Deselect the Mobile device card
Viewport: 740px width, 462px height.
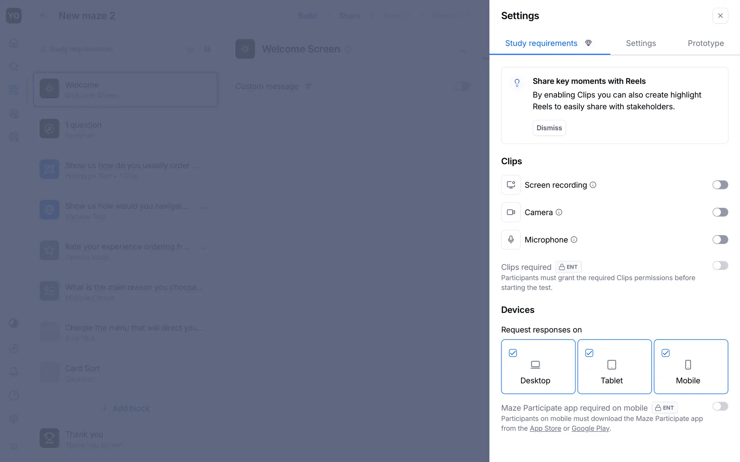click(x=691, y=367)
